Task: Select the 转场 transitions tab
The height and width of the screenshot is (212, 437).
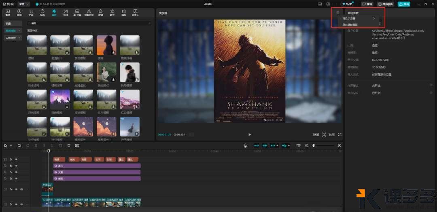Action: point(66,13)
